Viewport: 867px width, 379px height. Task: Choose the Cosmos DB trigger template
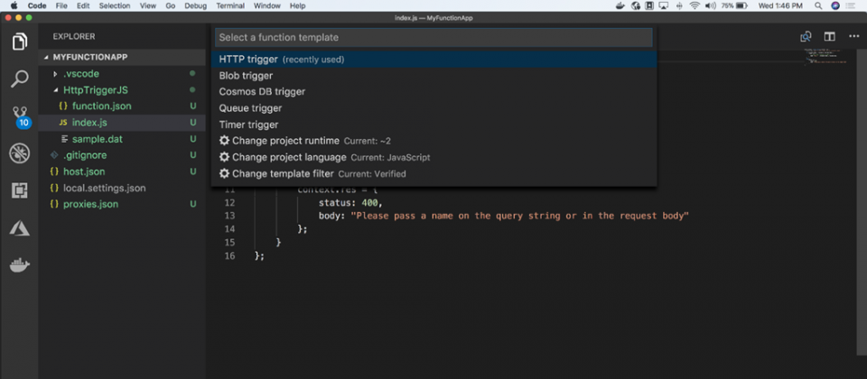point(262,92)
